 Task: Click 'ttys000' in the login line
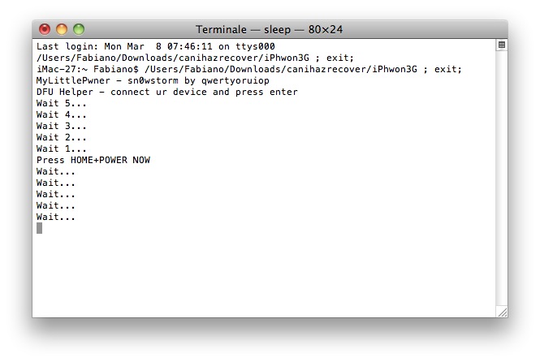click(x=255, y=46)
